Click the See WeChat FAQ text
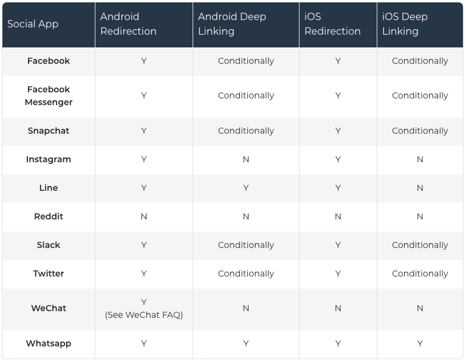466x361 pixels. pos(144,315)
